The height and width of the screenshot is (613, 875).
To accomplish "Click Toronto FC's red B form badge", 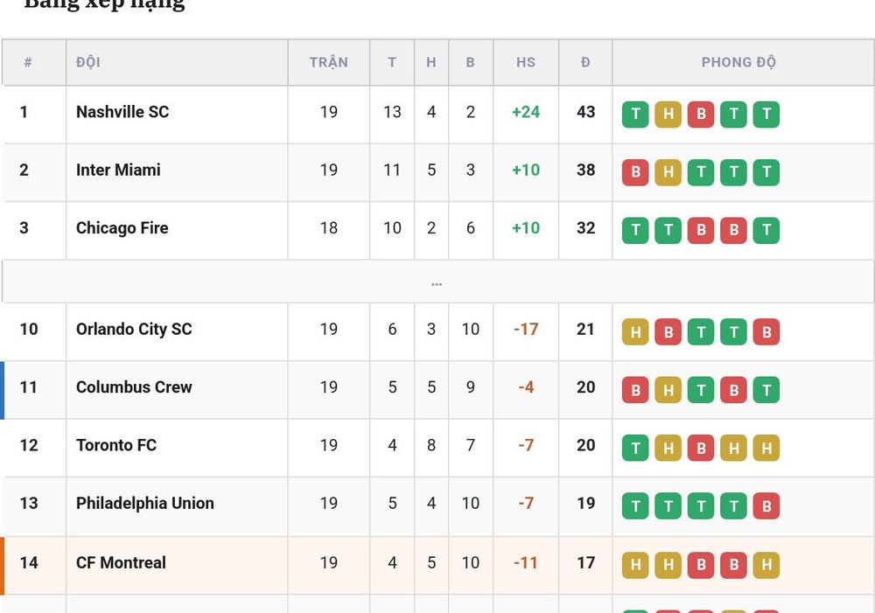I will tap(701, 448).
